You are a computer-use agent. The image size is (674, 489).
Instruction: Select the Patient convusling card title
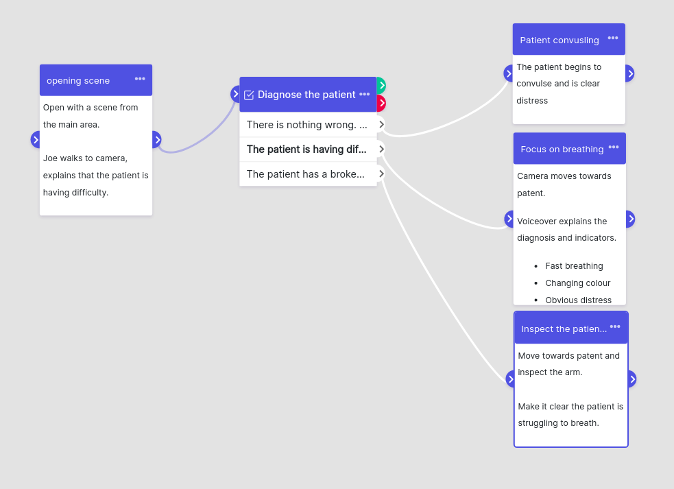559,40
